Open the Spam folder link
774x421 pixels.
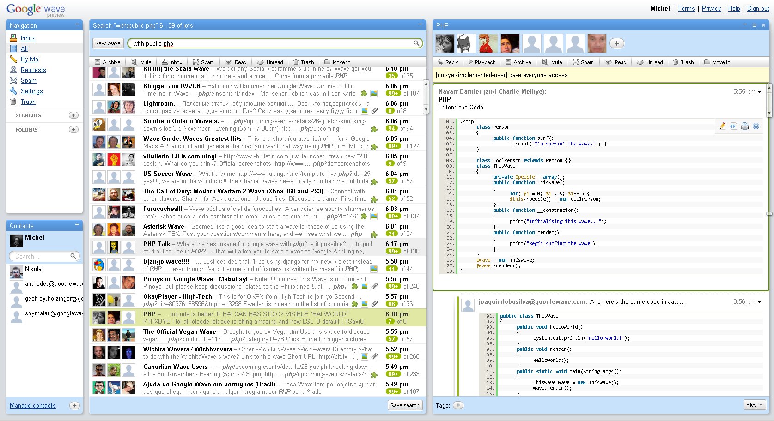click(29, 80)
